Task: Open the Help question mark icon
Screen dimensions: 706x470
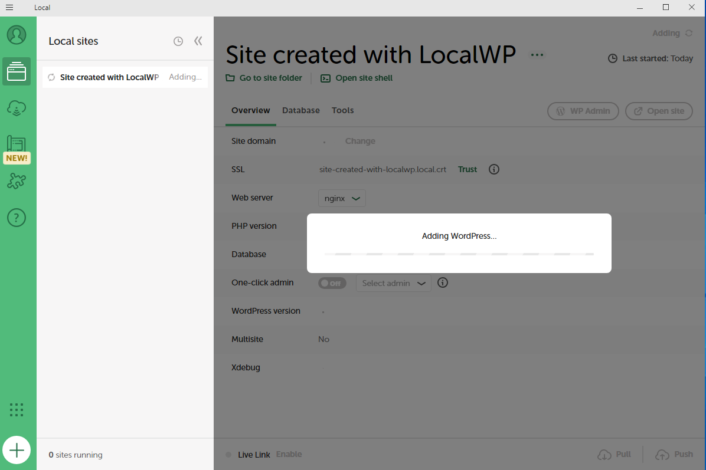Action: pos(17,218)
